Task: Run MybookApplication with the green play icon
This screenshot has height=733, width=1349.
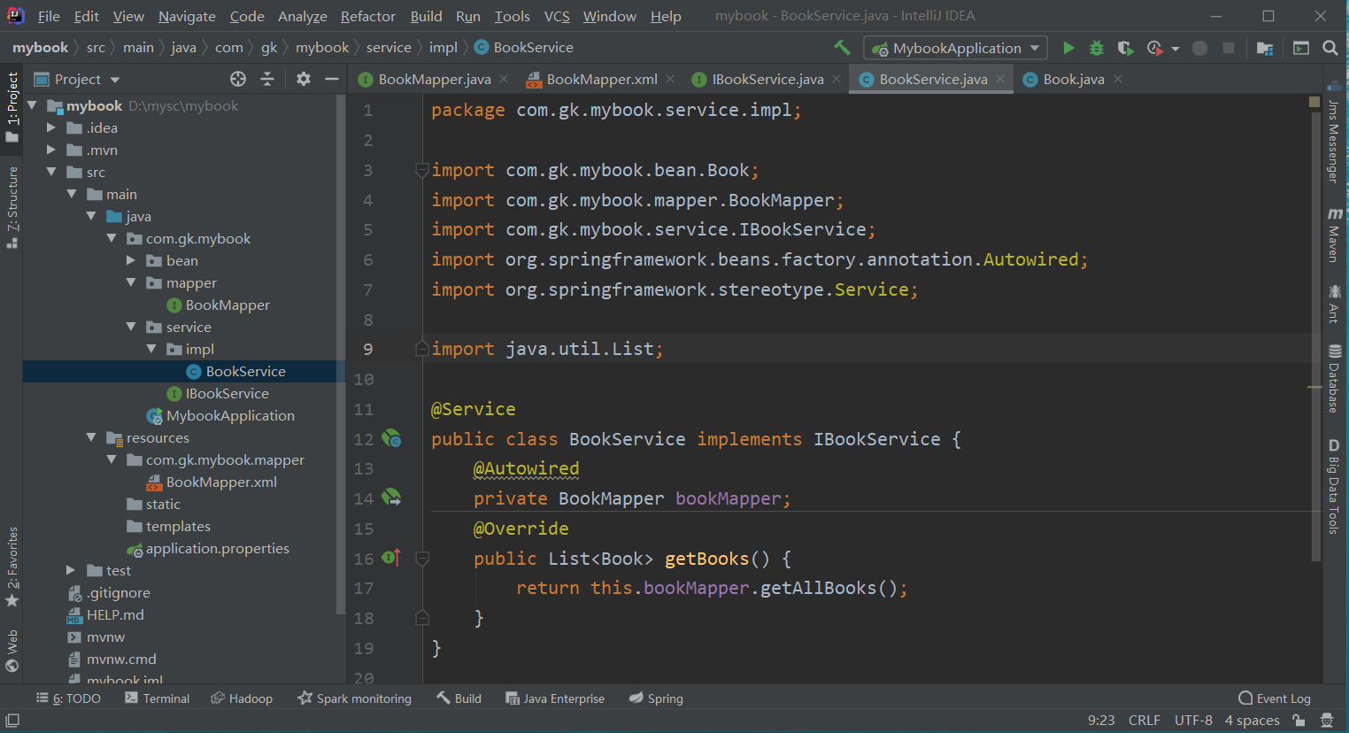Action: click(x=1068, y=48)
